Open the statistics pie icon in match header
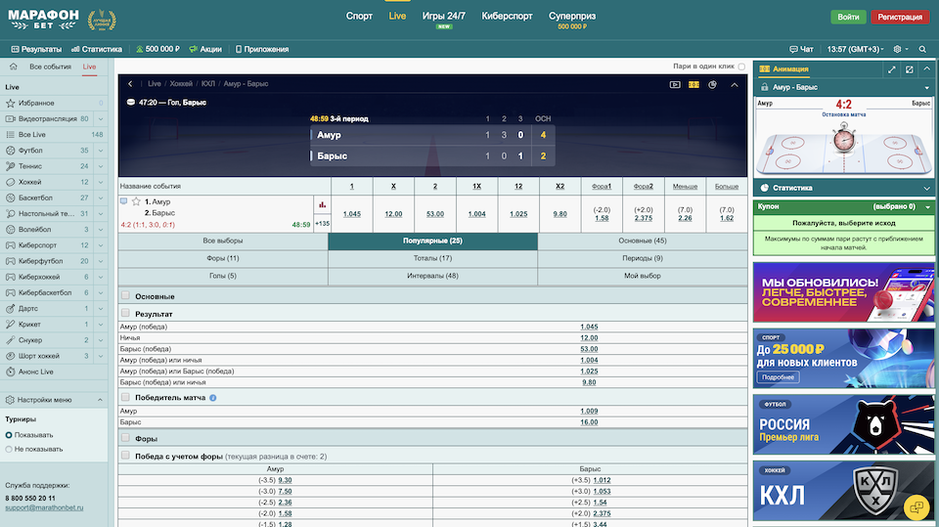The width and height of the screenshot is (939, 527). click(x=712, y=84)
